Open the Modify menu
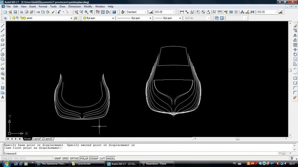This screenshot has width=298, height=167. coord(88,6)
